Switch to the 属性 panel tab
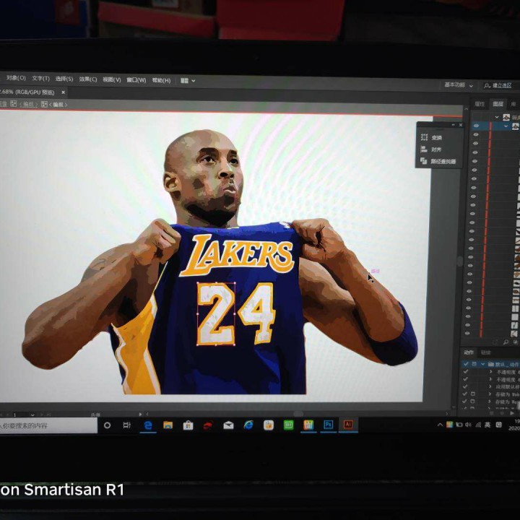The image size is (520, 520). 480,104
